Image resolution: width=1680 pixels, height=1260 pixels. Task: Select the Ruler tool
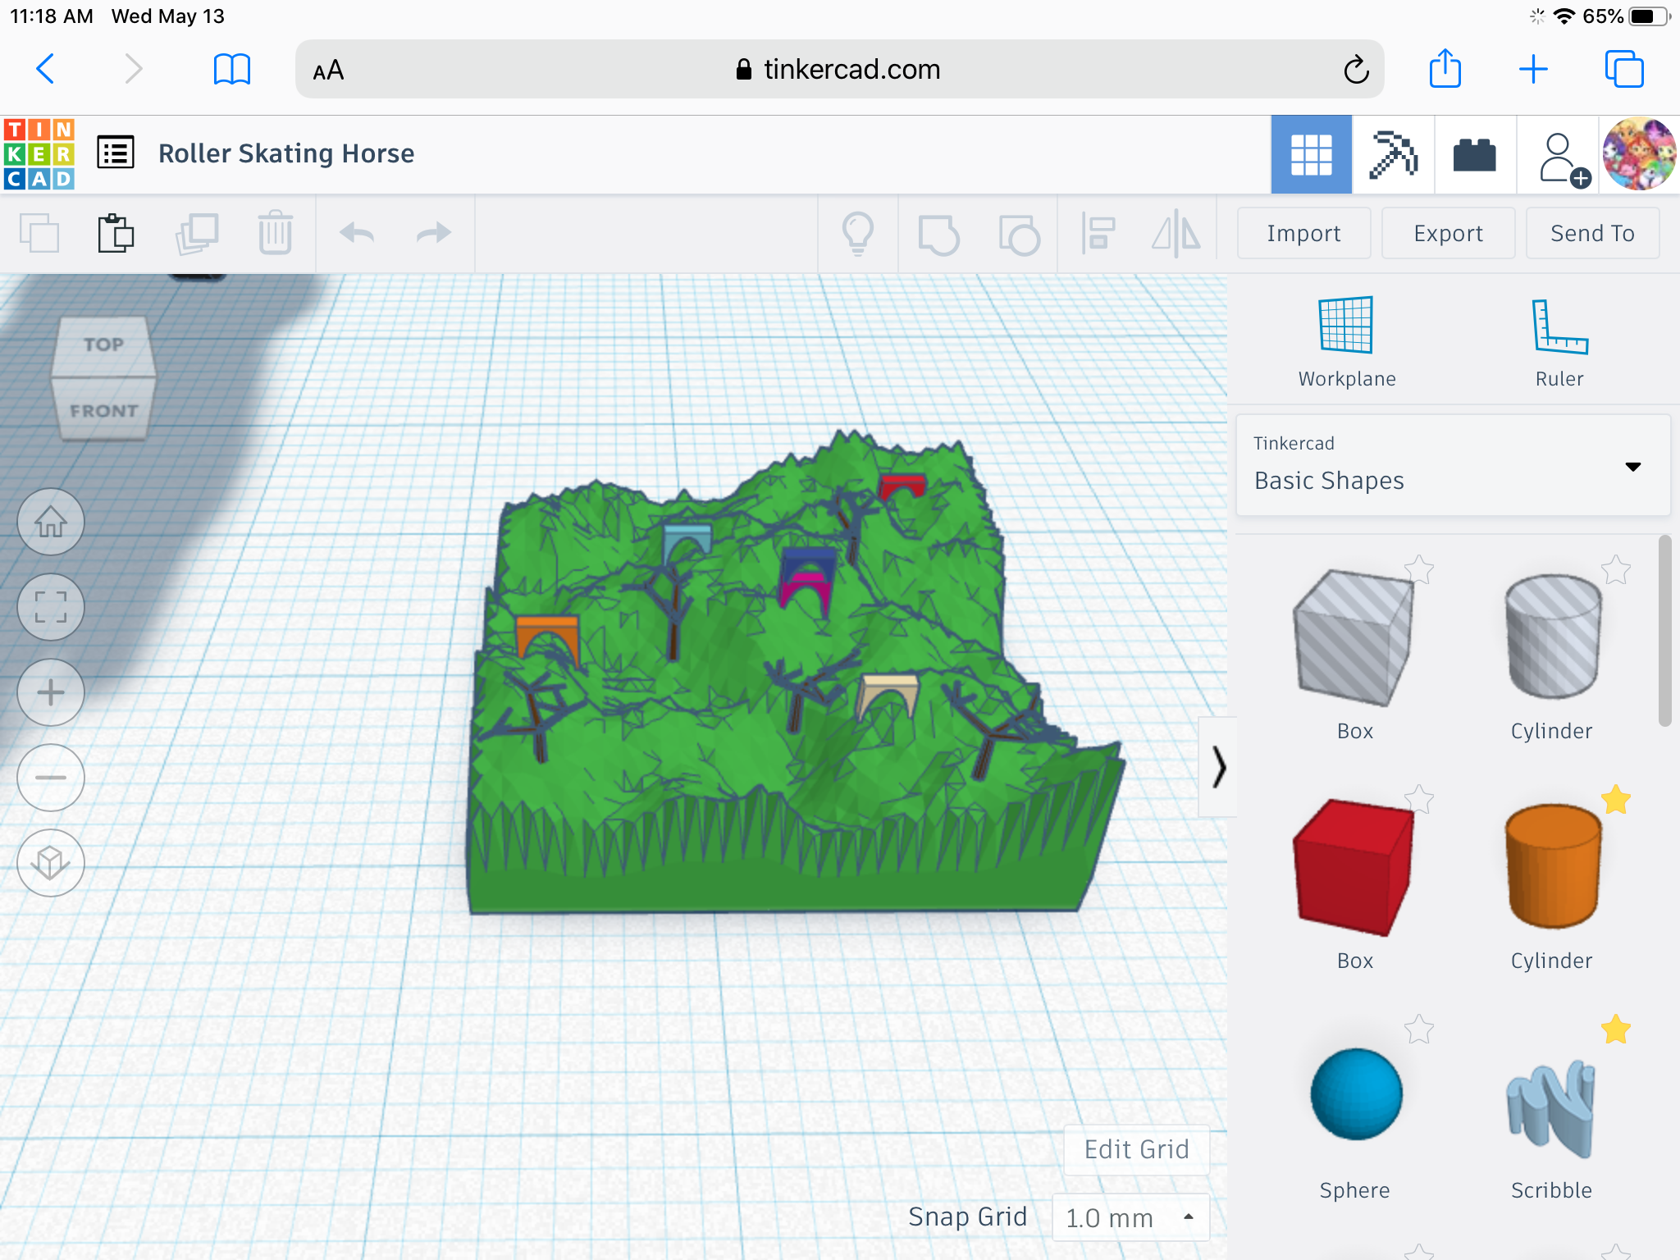[x=1559, y=341]
